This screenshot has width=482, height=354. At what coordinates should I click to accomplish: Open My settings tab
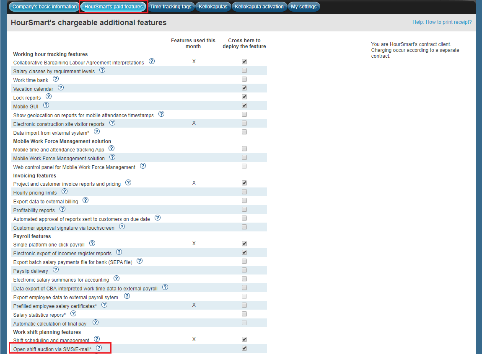pos(304,6)
